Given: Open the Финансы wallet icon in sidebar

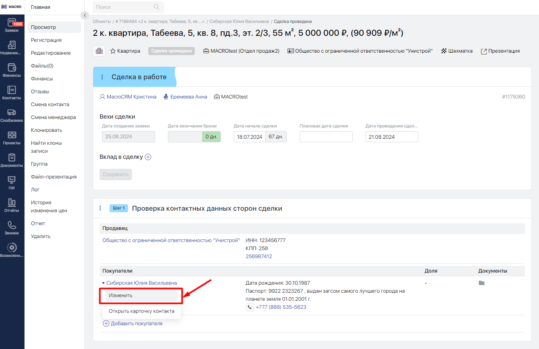Looking at the screenshot, I should click(12, 70).
